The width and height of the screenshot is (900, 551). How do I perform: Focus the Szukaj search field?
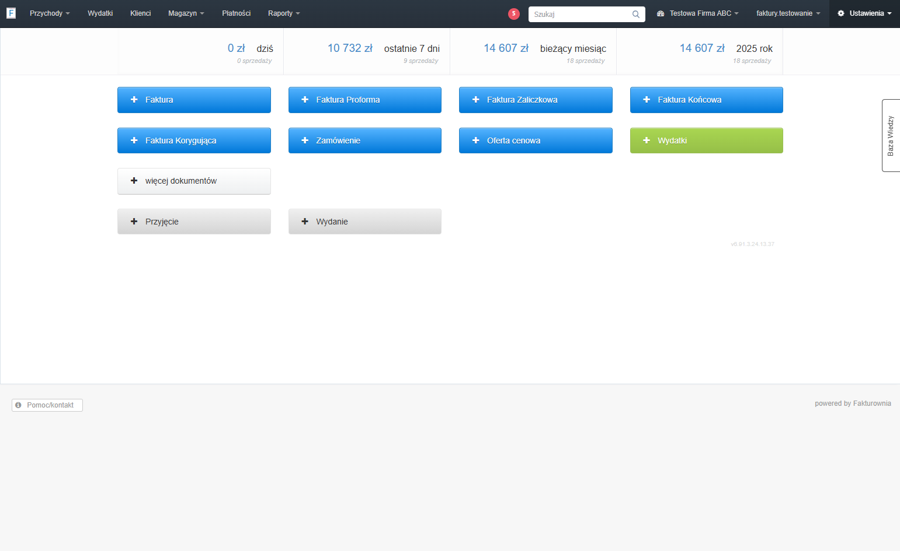pos(587,14)
